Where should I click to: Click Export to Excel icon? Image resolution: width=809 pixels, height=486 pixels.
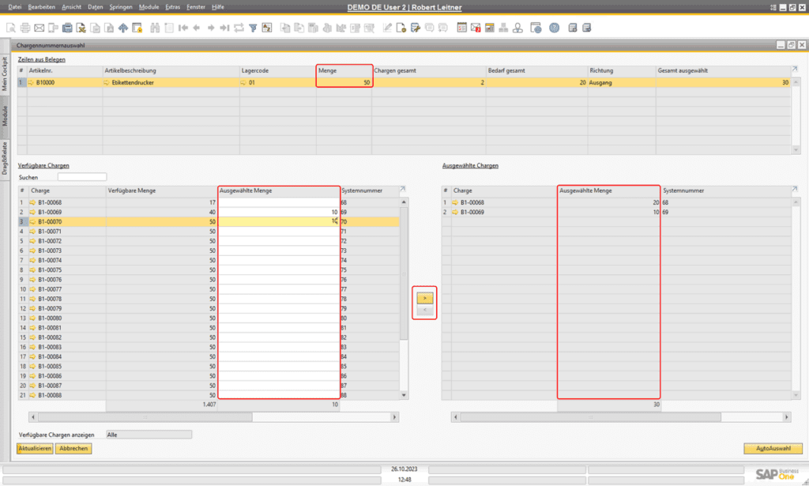[x=81, y=28]
